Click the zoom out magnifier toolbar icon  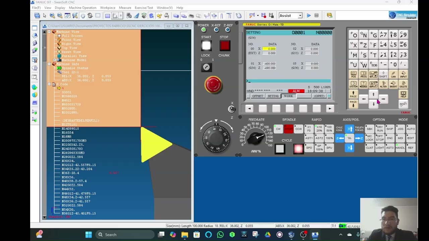point(60,16)
